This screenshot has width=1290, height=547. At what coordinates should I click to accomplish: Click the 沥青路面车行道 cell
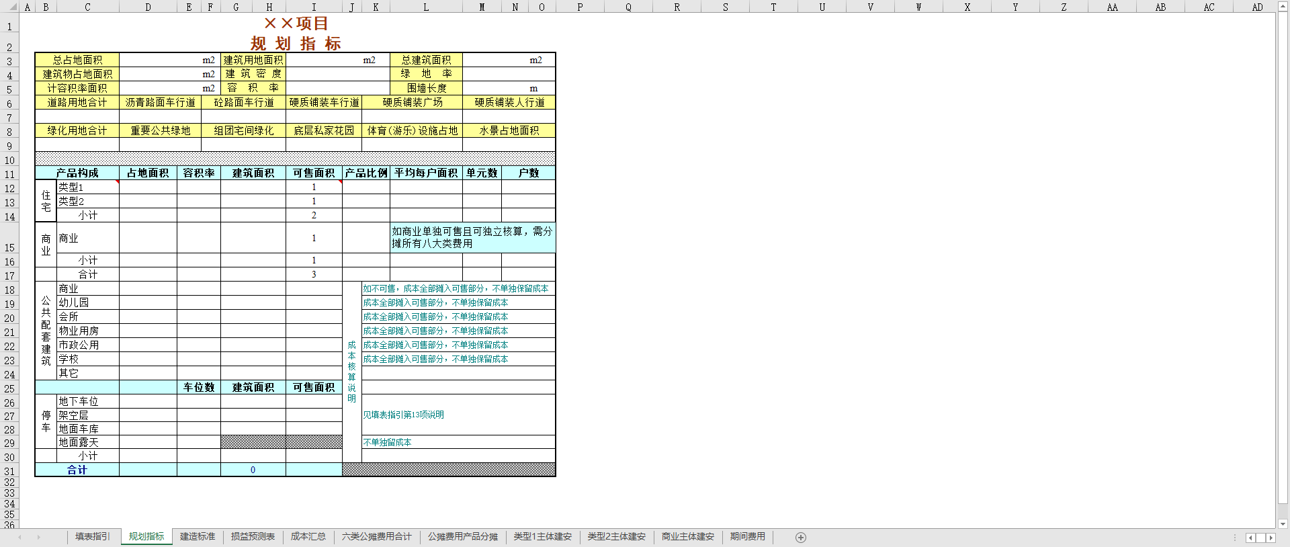click(x=160, y=102)
